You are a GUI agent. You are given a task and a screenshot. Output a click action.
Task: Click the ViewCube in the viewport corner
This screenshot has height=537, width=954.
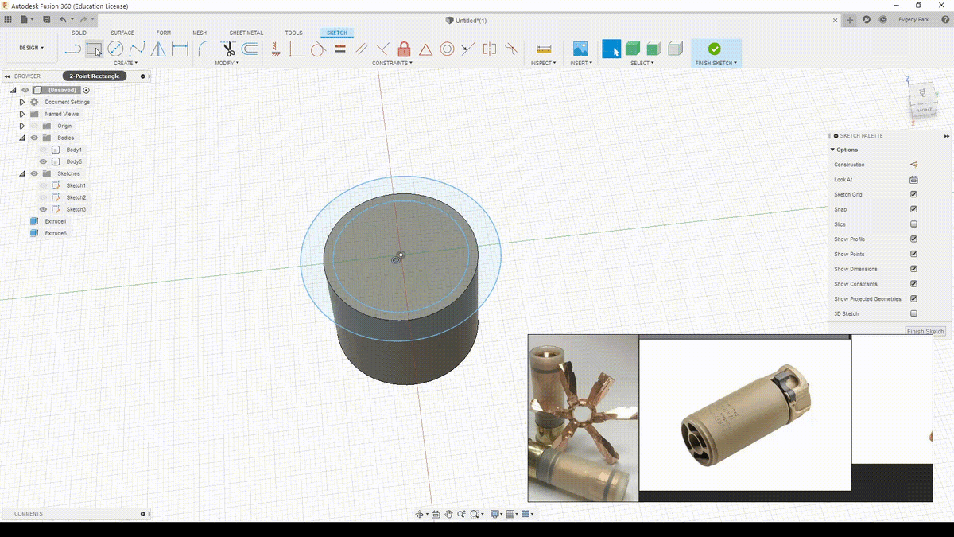point(923,102)
